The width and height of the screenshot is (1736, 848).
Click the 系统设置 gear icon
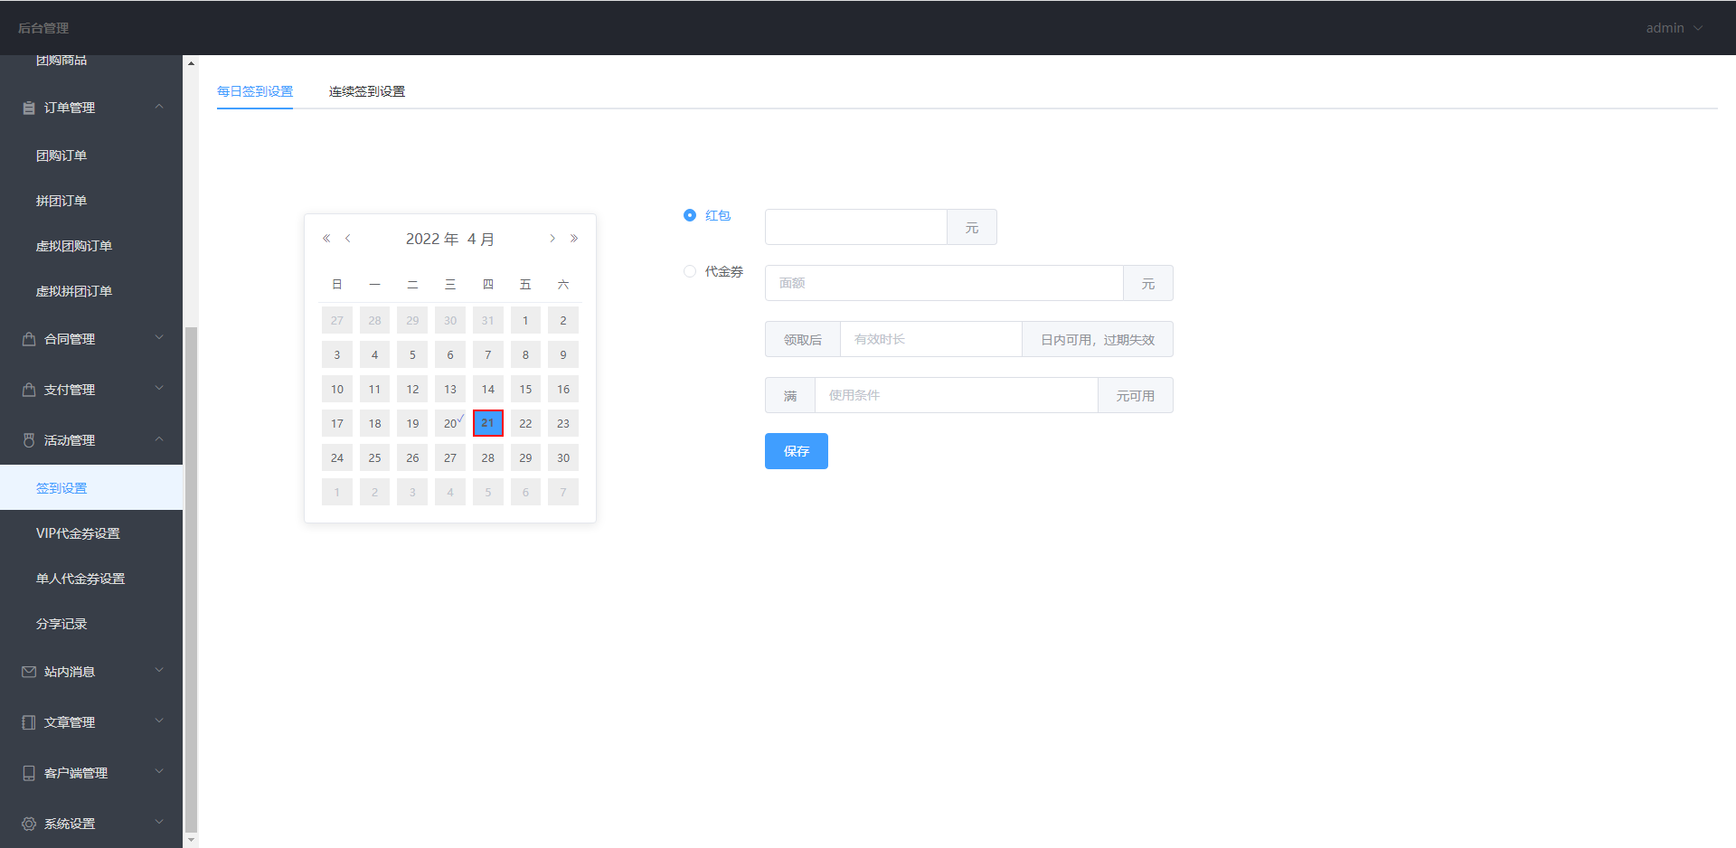tap(29, 824)
